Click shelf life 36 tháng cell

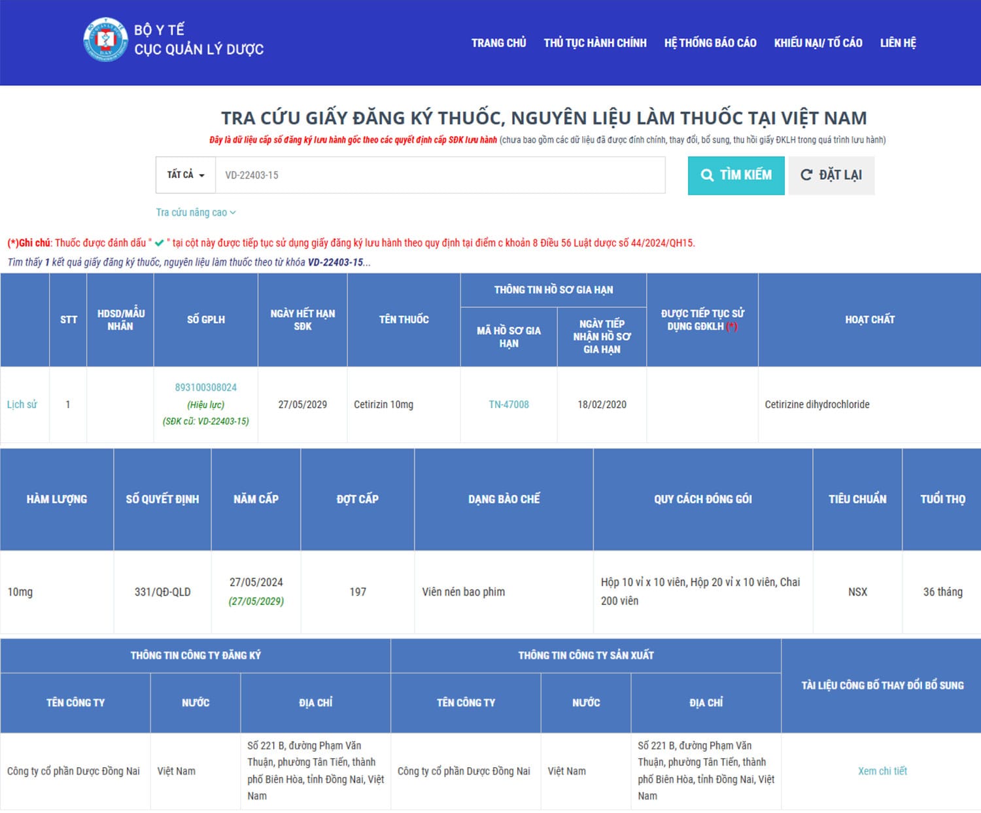tap(942, 592)
